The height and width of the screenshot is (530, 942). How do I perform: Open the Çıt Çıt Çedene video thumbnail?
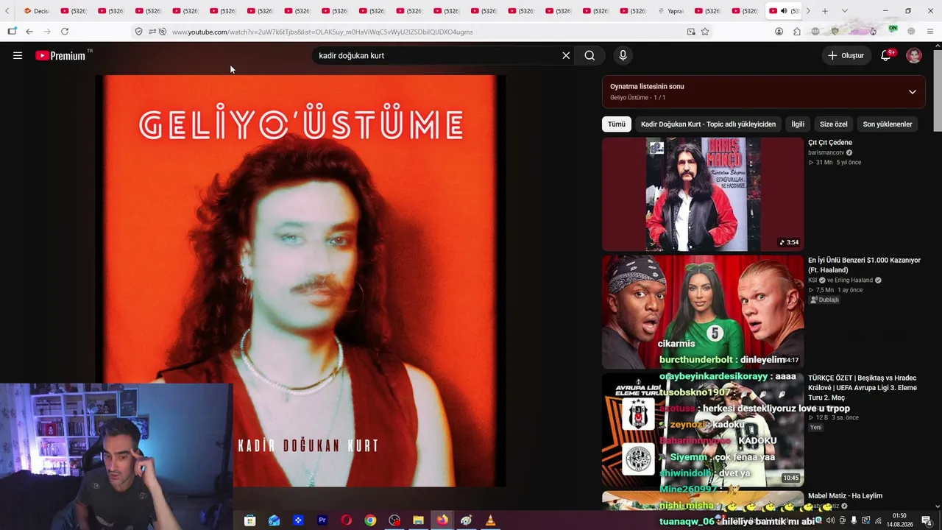(703, 194)
